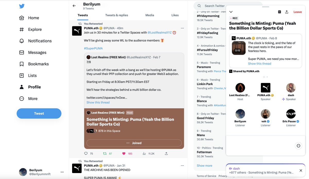Image resolution: width=309 pixels, height=179 pixels.
Task: Share the PUMA.eth Spaces tweet
Action: click(x=166, y=154)
